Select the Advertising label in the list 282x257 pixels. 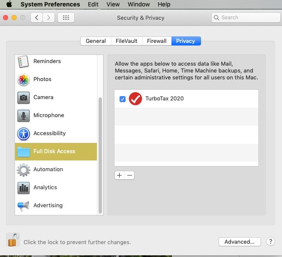(48, 206)
